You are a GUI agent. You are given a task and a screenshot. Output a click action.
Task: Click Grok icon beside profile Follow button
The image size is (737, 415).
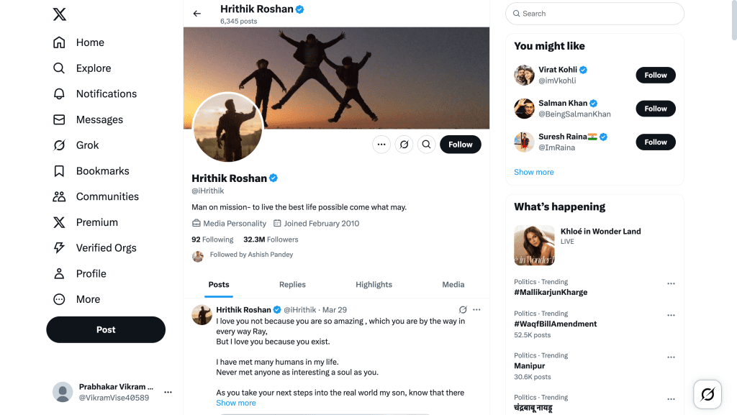pos(404,145)
